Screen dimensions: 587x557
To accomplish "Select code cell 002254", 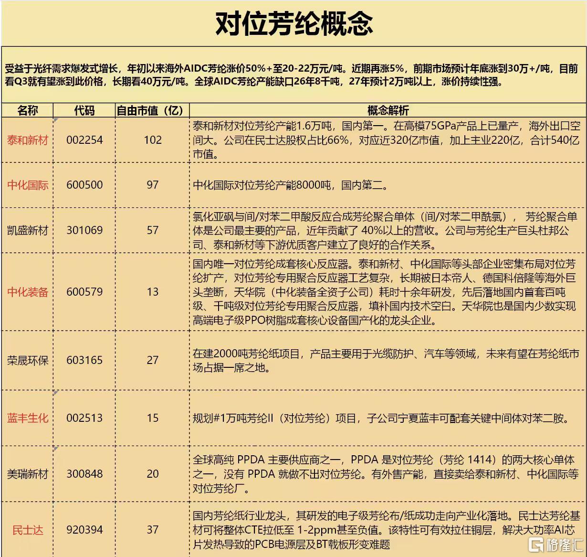I will [84, 140].
